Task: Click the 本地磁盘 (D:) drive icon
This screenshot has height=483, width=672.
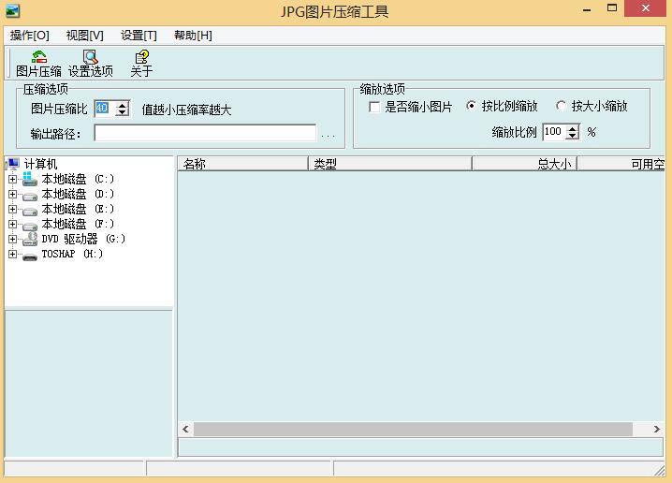Action: pyautogui.click(x=30, y=196)
